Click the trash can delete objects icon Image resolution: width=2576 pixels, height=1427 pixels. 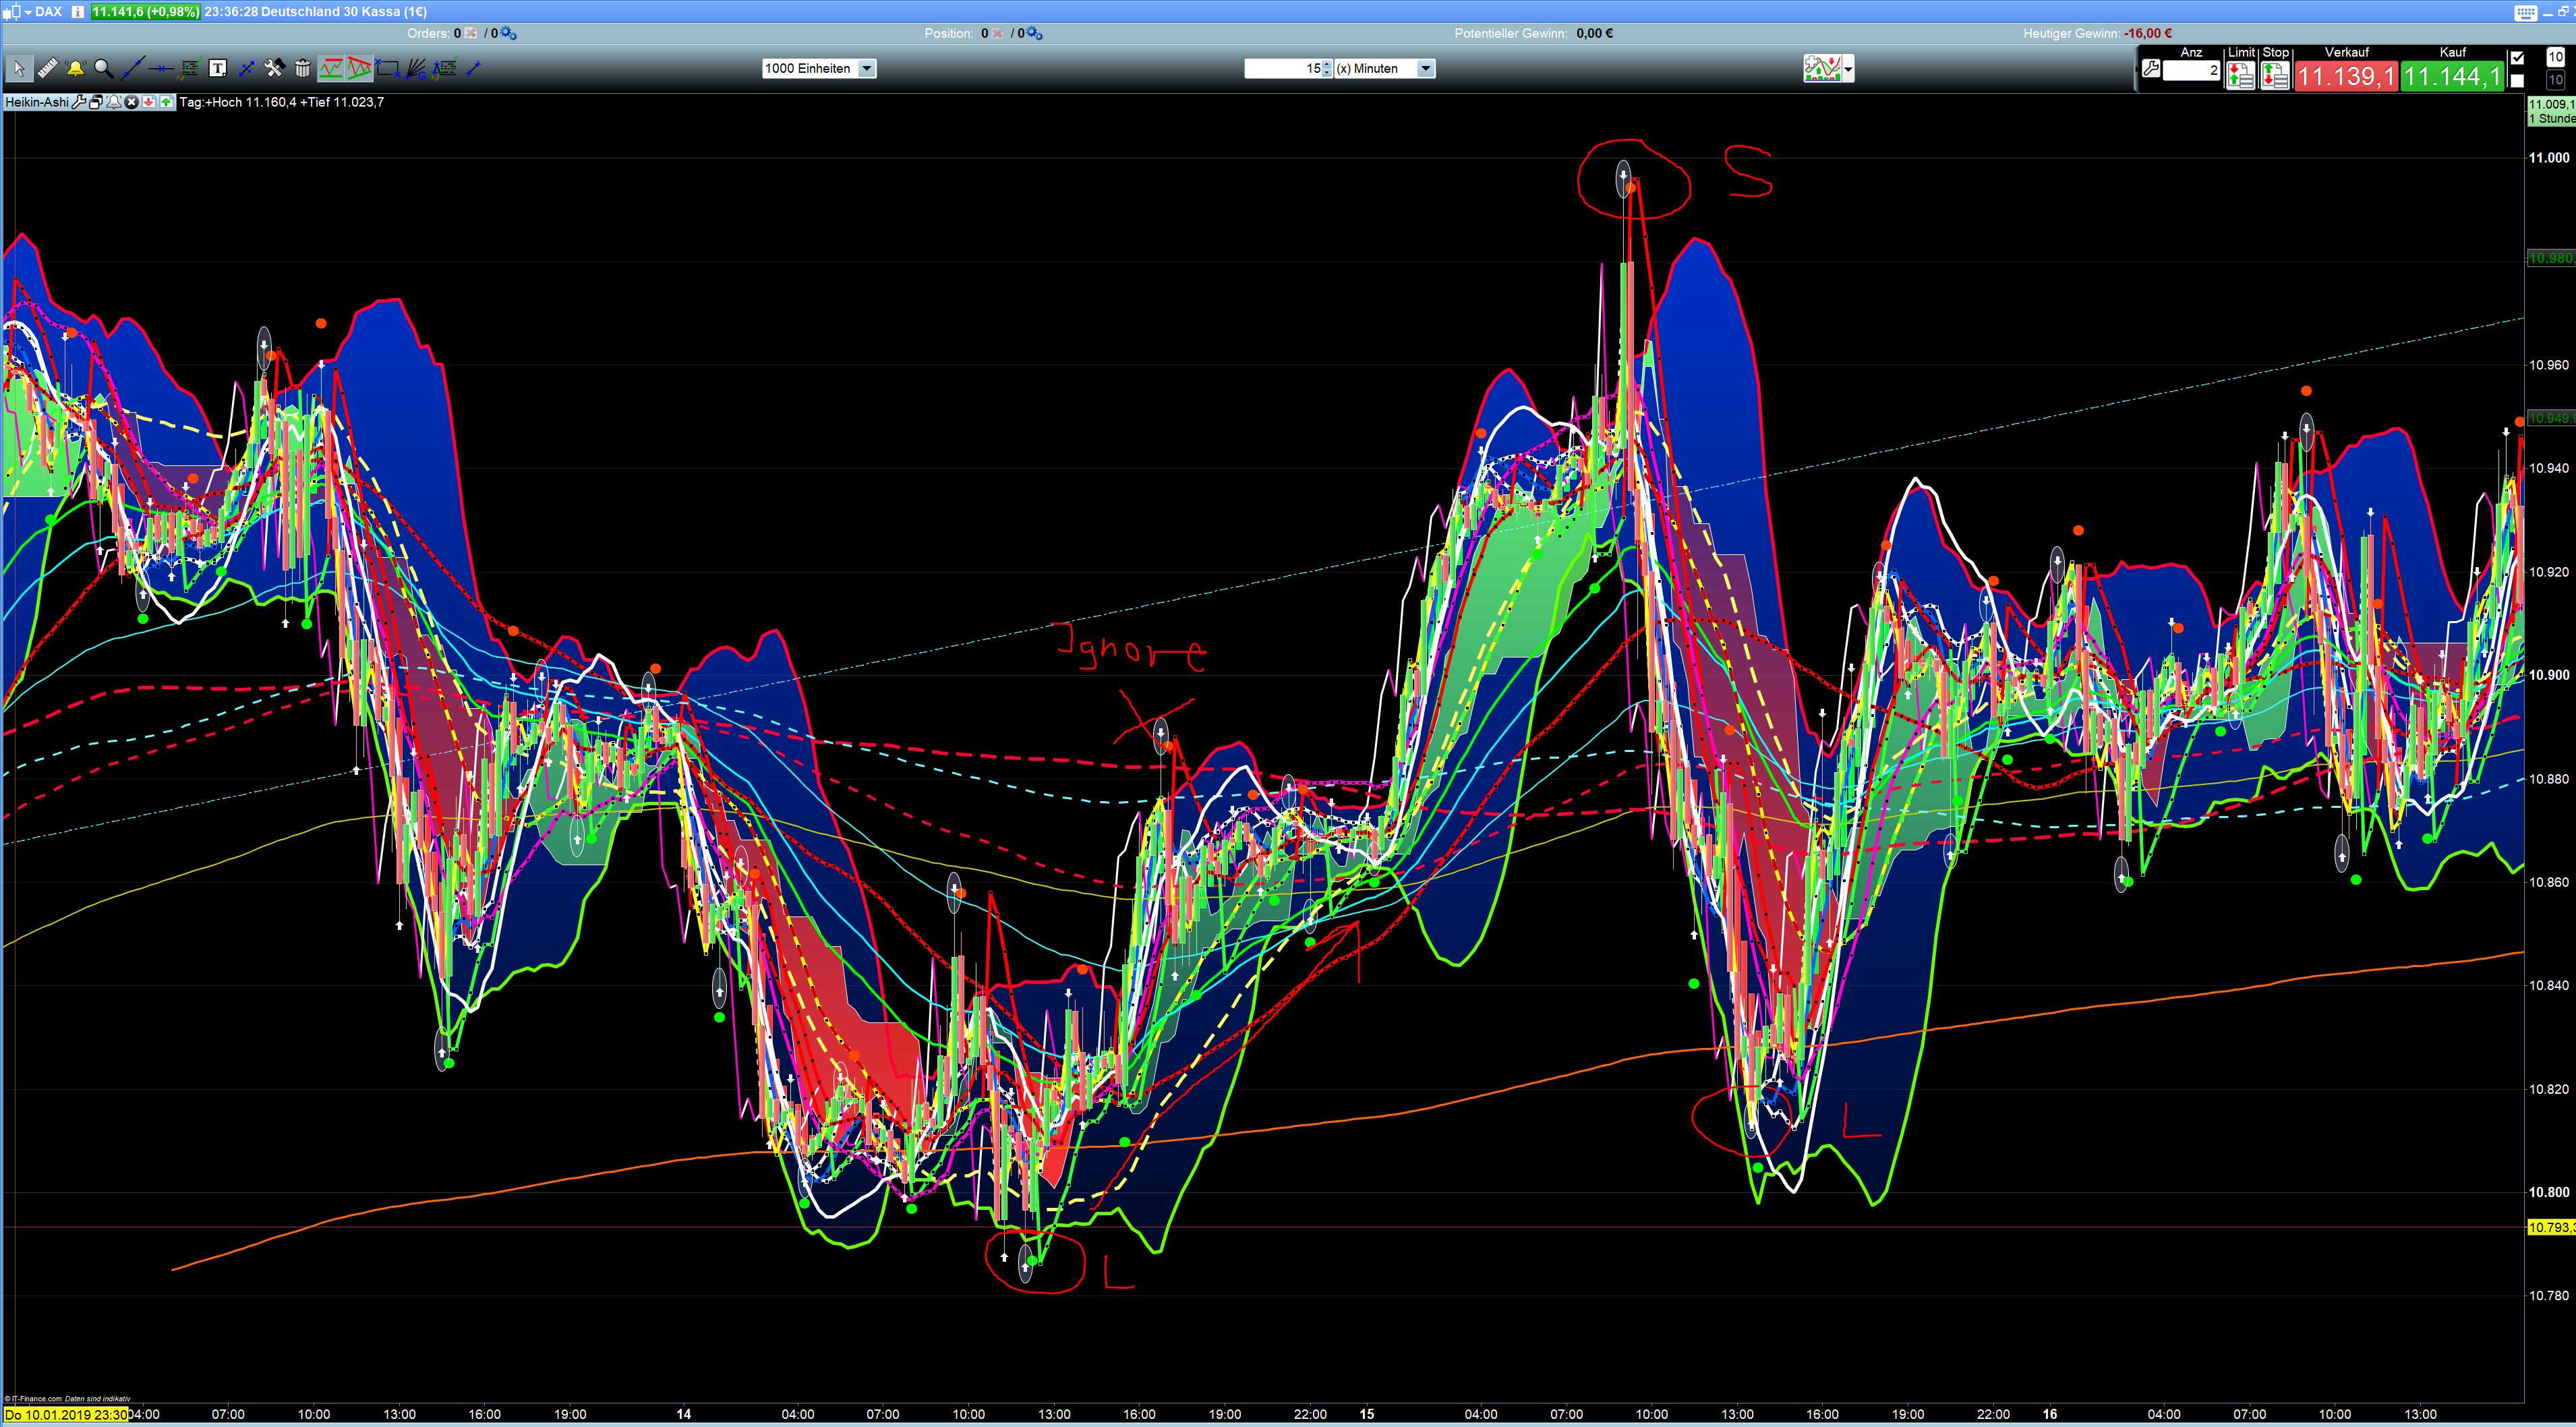coord(302,68)
